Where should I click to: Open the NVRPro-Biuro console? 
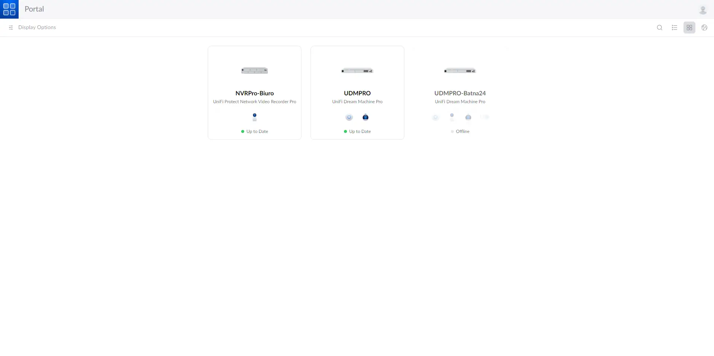pos(254,92)
